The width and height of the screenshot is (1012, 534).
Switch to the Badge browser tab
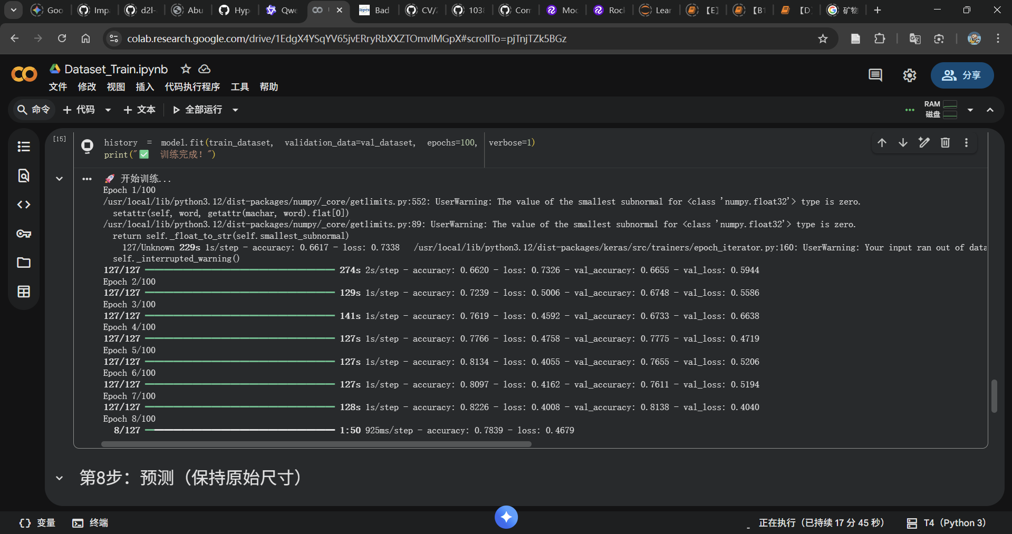click(x=374, y=10)
